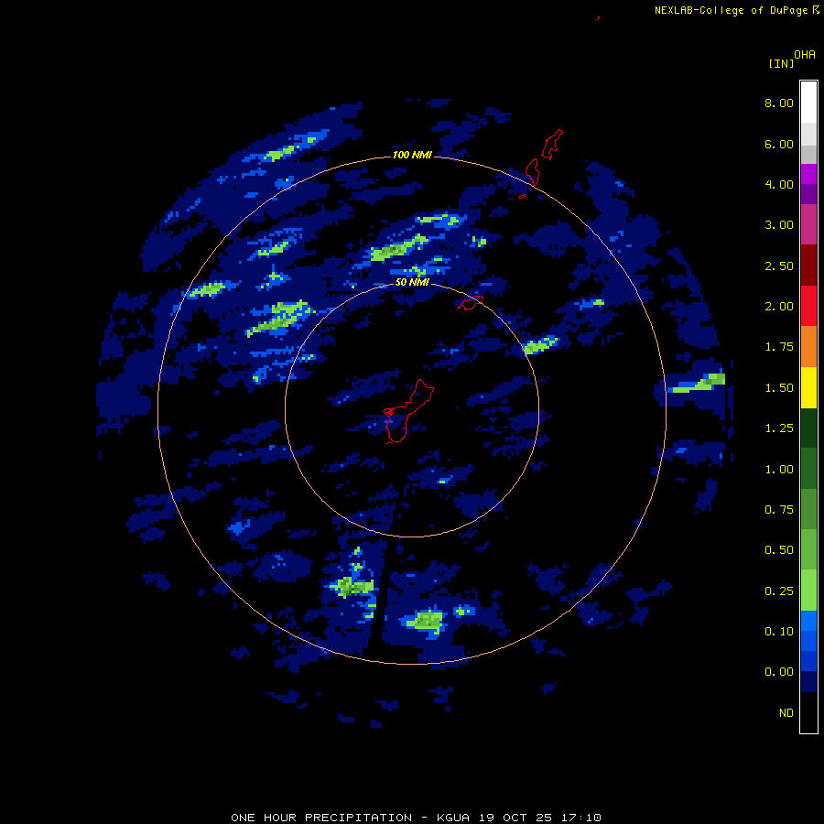Click the 8.00 legend value

coord(779,103)
